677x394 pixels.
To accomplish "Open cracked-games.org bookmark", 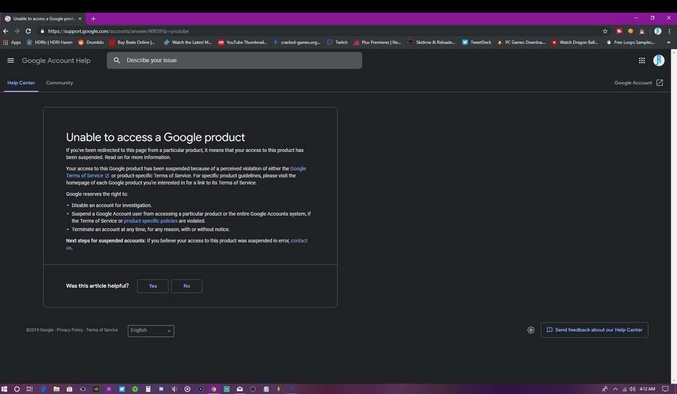I will click(x=296, y=42).
